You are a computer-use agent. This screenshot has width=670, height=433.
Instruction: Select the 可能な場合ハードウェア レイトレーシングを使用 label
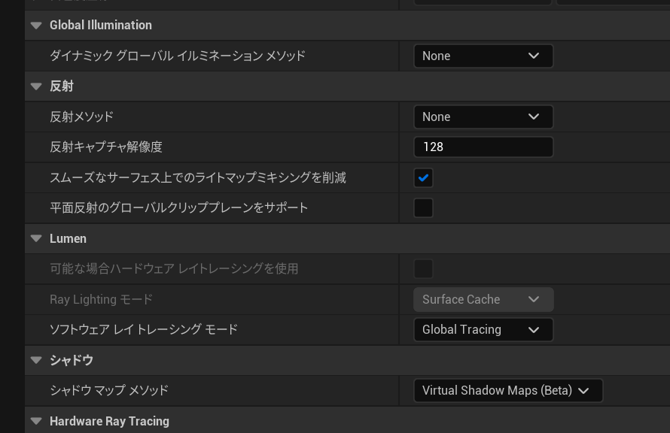[174, 269]
